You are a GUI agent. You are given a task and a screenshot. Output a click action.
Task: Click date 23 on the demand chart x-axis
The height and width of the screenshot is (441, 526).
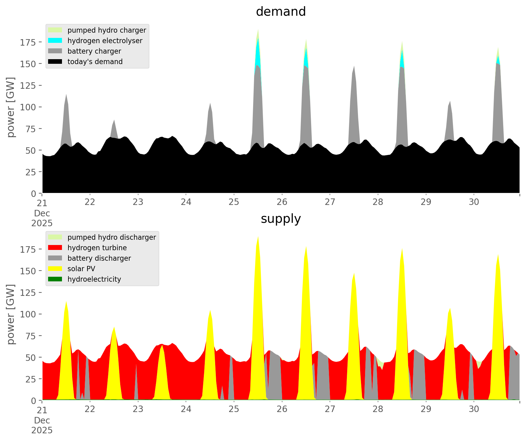pos(138,202)
